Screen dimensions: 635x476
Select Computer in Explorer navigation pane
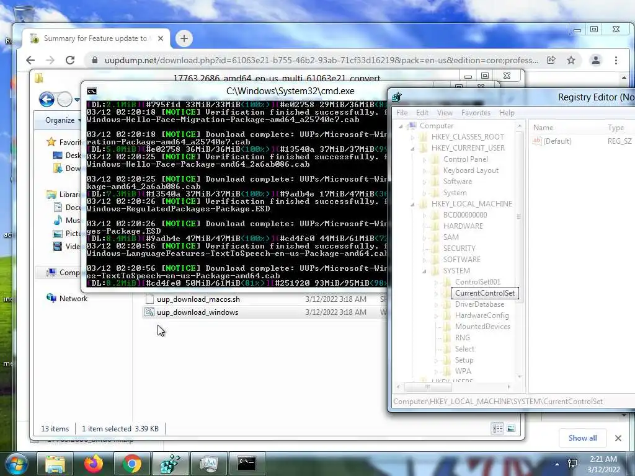tap(64, 273)
